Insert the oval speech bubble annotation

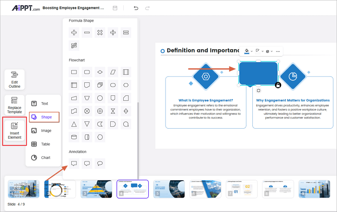pyautogui.click(x=100, y=163)
